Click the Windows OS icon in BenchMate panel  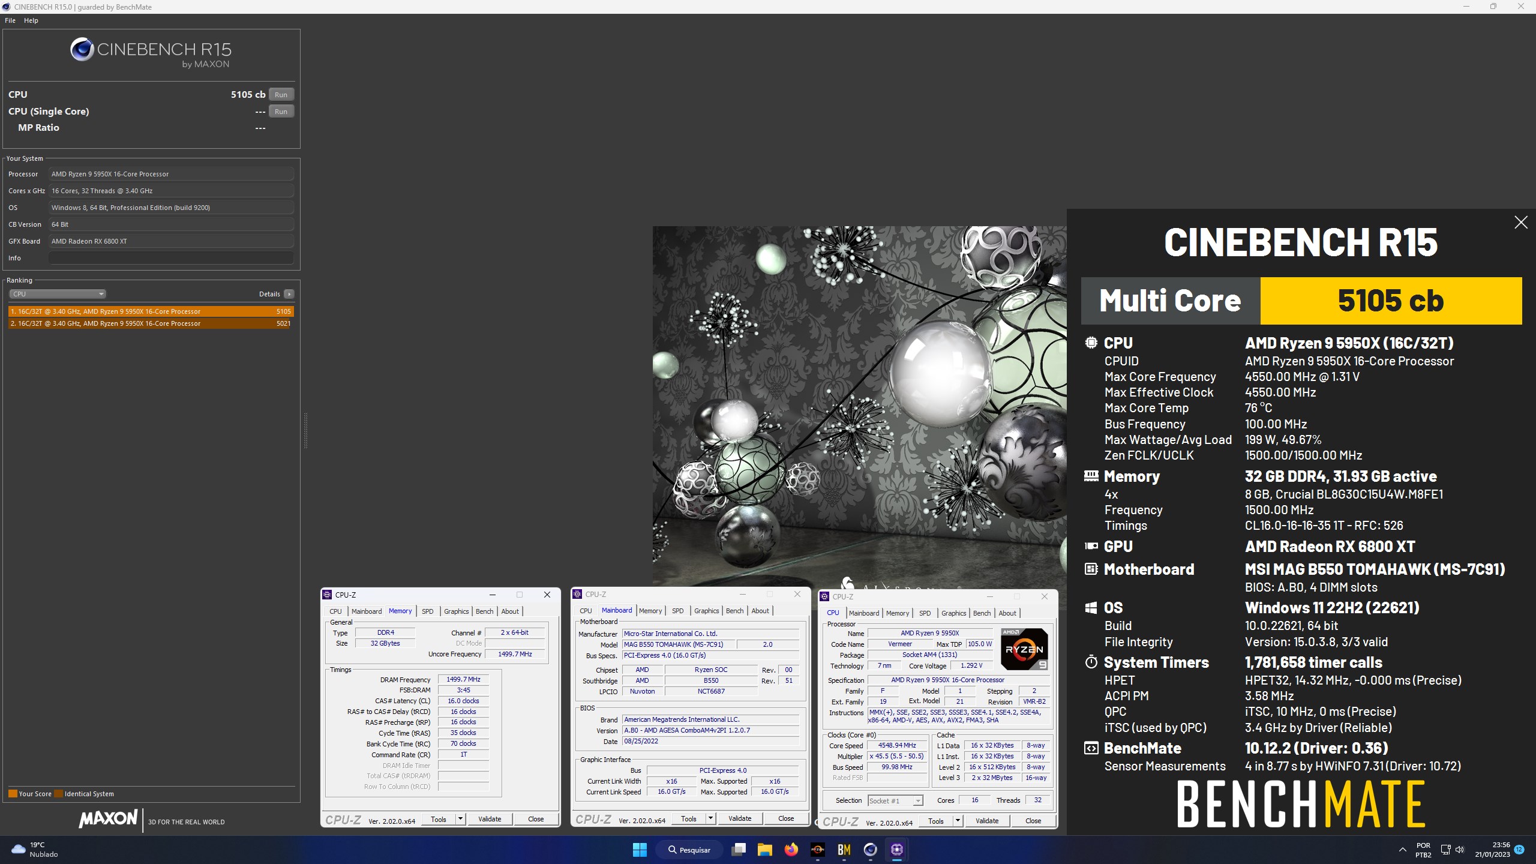pos(1091,607)
